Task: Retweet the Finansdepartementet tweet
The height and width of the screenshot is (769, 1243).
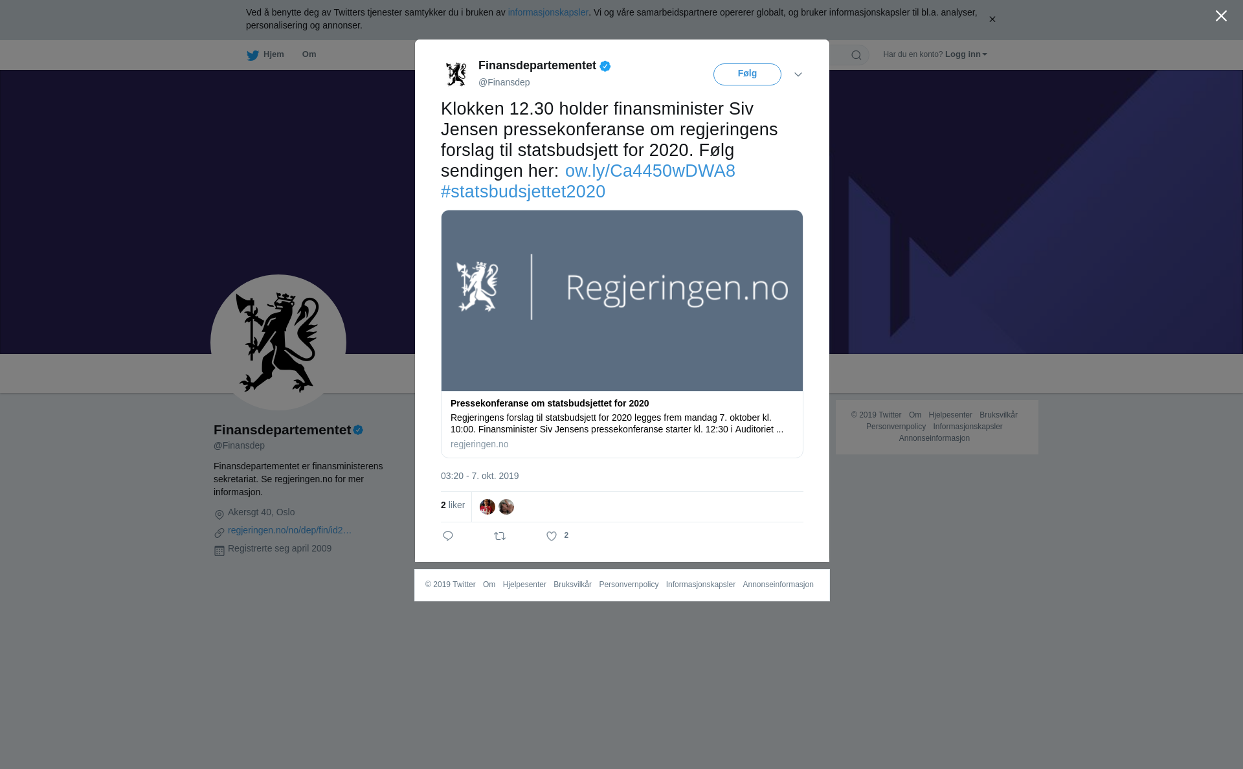Action: (x=500, y=536)
